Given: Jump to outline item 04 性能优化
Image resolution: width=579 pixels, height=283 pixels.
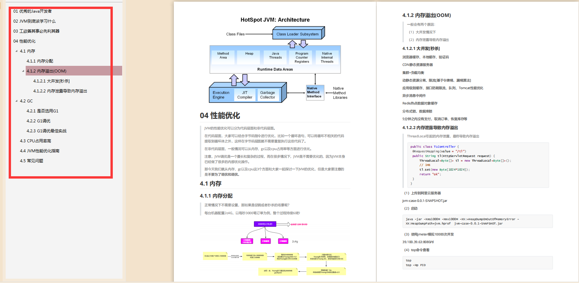Looking at the screenshot, I should (x=24, y=41).
